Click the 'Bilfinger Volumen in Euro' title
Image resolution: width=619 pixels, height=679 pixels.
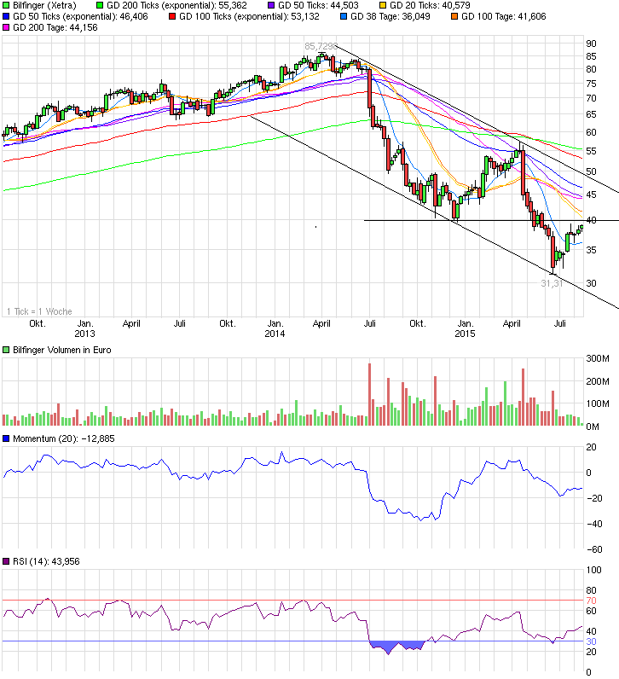(62, 350)
